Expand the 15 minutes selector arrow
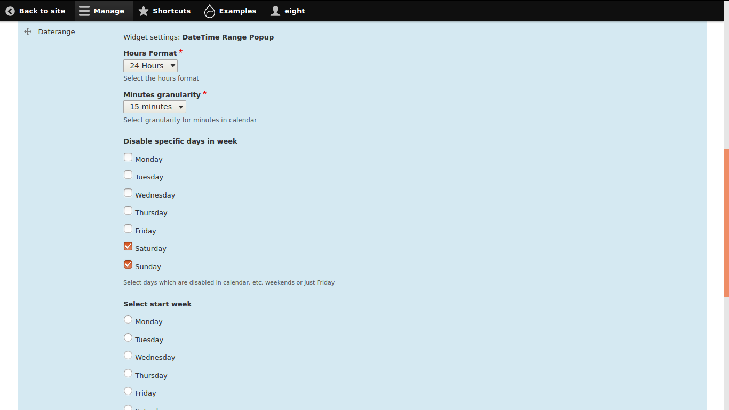729x410 pixels. click(180, 106)
